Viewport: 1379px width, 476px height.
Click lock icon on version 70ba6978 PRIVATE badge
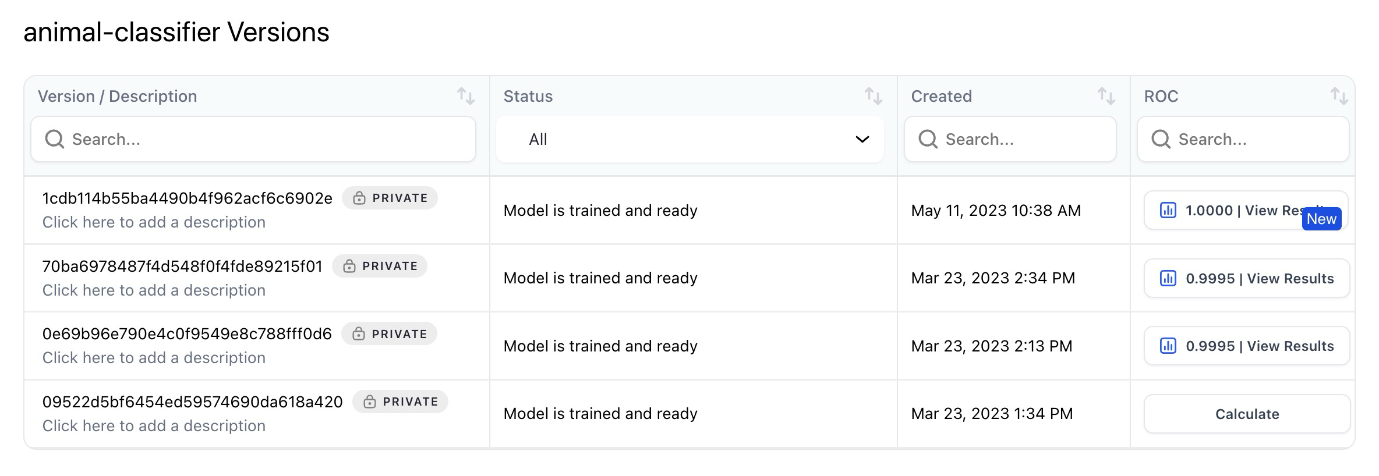(349, 267)
